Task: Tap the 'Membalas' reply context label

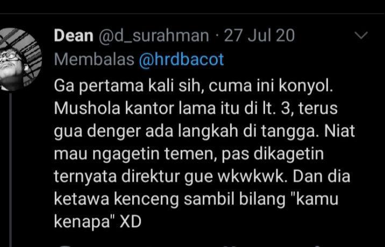Action: tap(94, 60)
